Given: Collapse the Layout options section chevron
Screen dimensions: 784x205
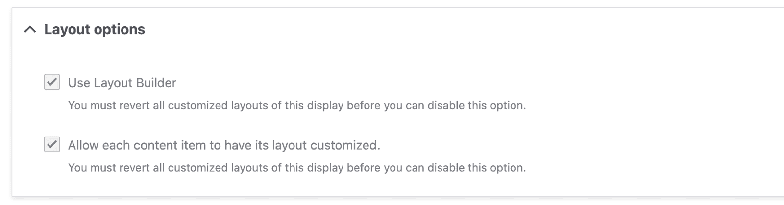Looking at the screenshot, I should click(30, 30).
